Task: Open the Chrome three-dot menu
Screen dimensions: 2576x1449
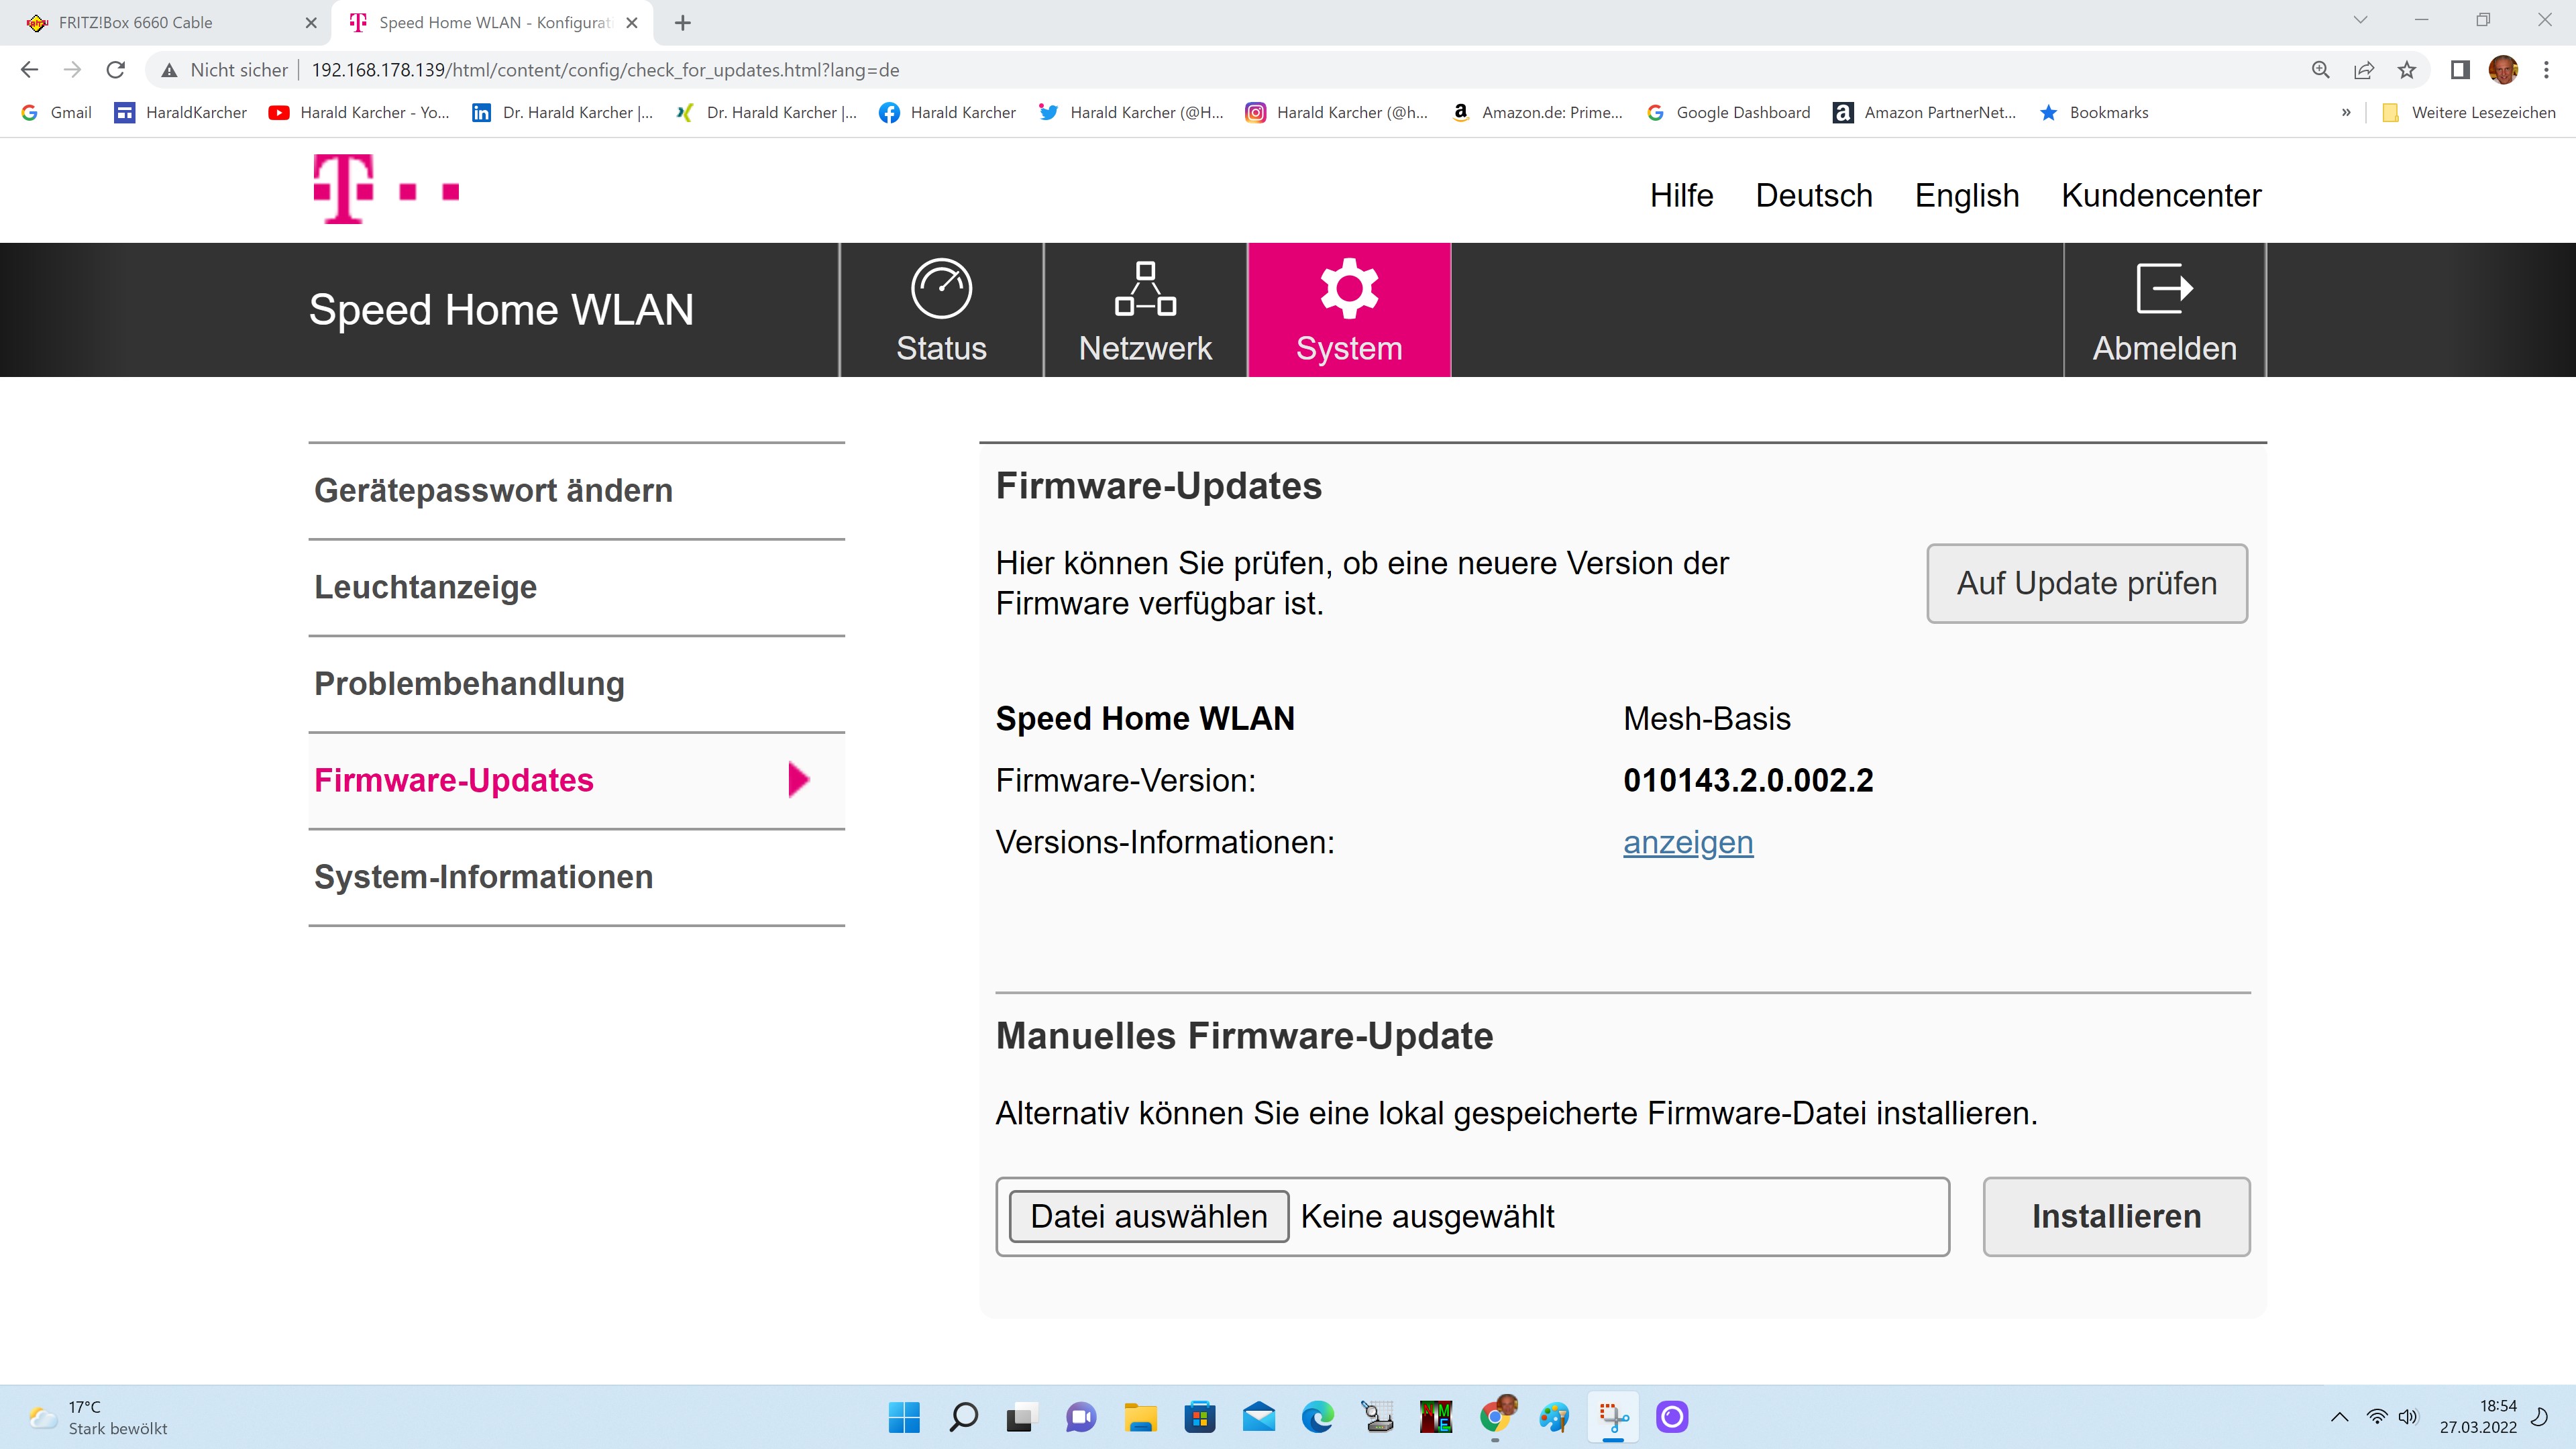Action: click(x=2546, y=70)
